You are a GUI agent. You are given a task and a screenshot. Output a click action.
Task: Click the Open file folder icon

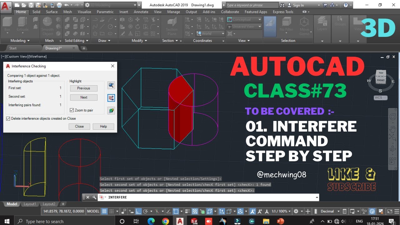(24, 5)
